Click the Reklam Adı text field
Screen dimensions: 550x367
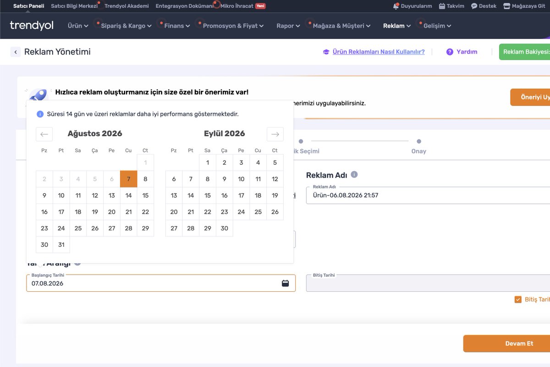(428, 195)
